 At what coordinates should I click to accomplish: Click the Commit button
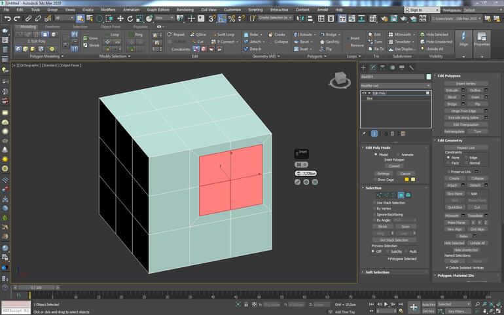(x=394, y=166)
